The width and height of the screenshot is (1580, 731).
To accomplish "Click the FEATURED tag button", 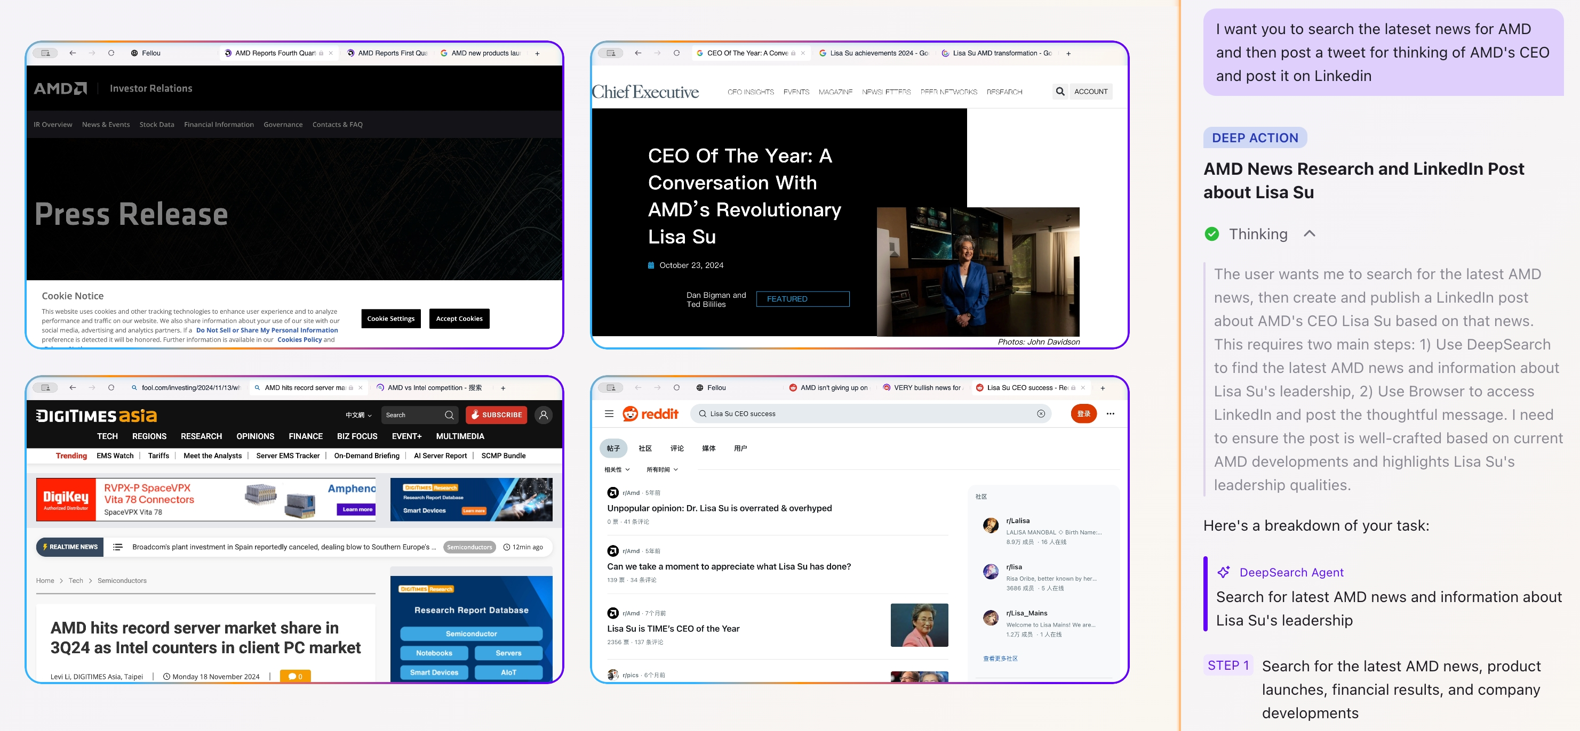I will [803, 299].
